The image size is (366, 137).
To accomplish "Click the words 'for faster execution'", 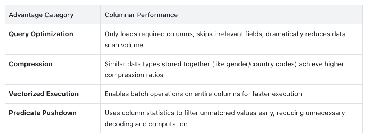I will (277, 94).
